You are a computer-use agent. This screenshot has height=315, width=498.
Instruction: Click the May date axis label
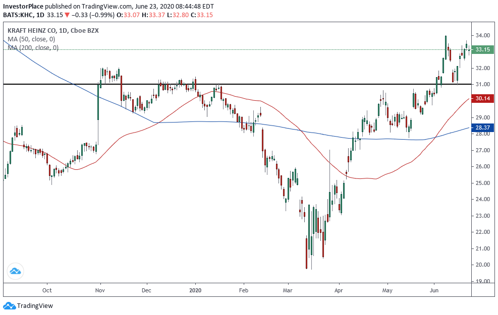388,290
